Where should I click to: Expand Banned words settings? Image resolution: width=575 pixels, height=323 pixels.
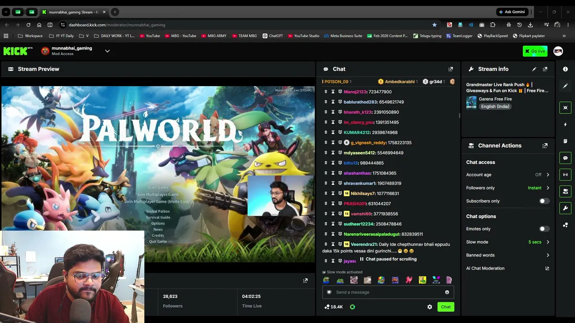[x=508, y=255]
